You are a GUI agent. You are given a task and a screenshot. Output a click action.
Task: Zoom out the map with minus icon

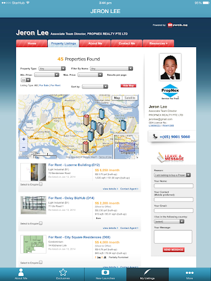24,147
